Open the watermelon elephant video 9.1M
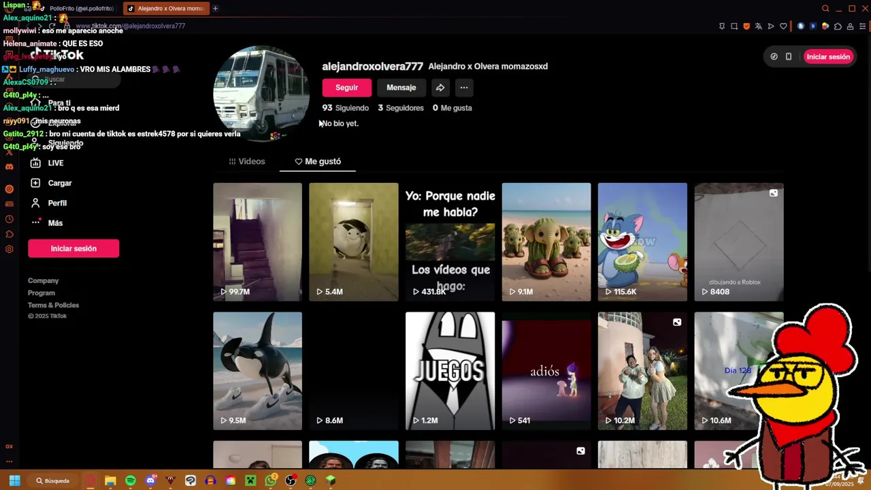The height and width of the screenshot is (490, 871). [x=546, y=242]
